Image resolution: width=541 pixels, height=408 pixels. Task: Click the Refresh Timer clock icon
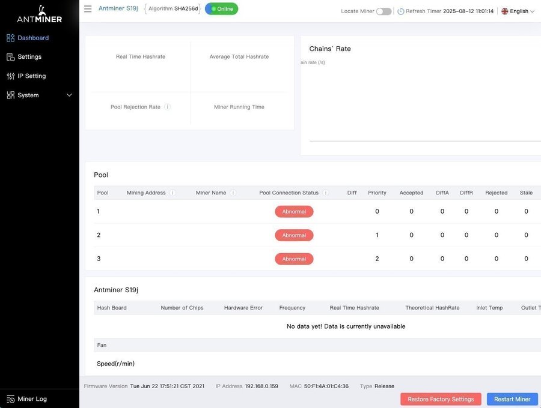point(401,11)
